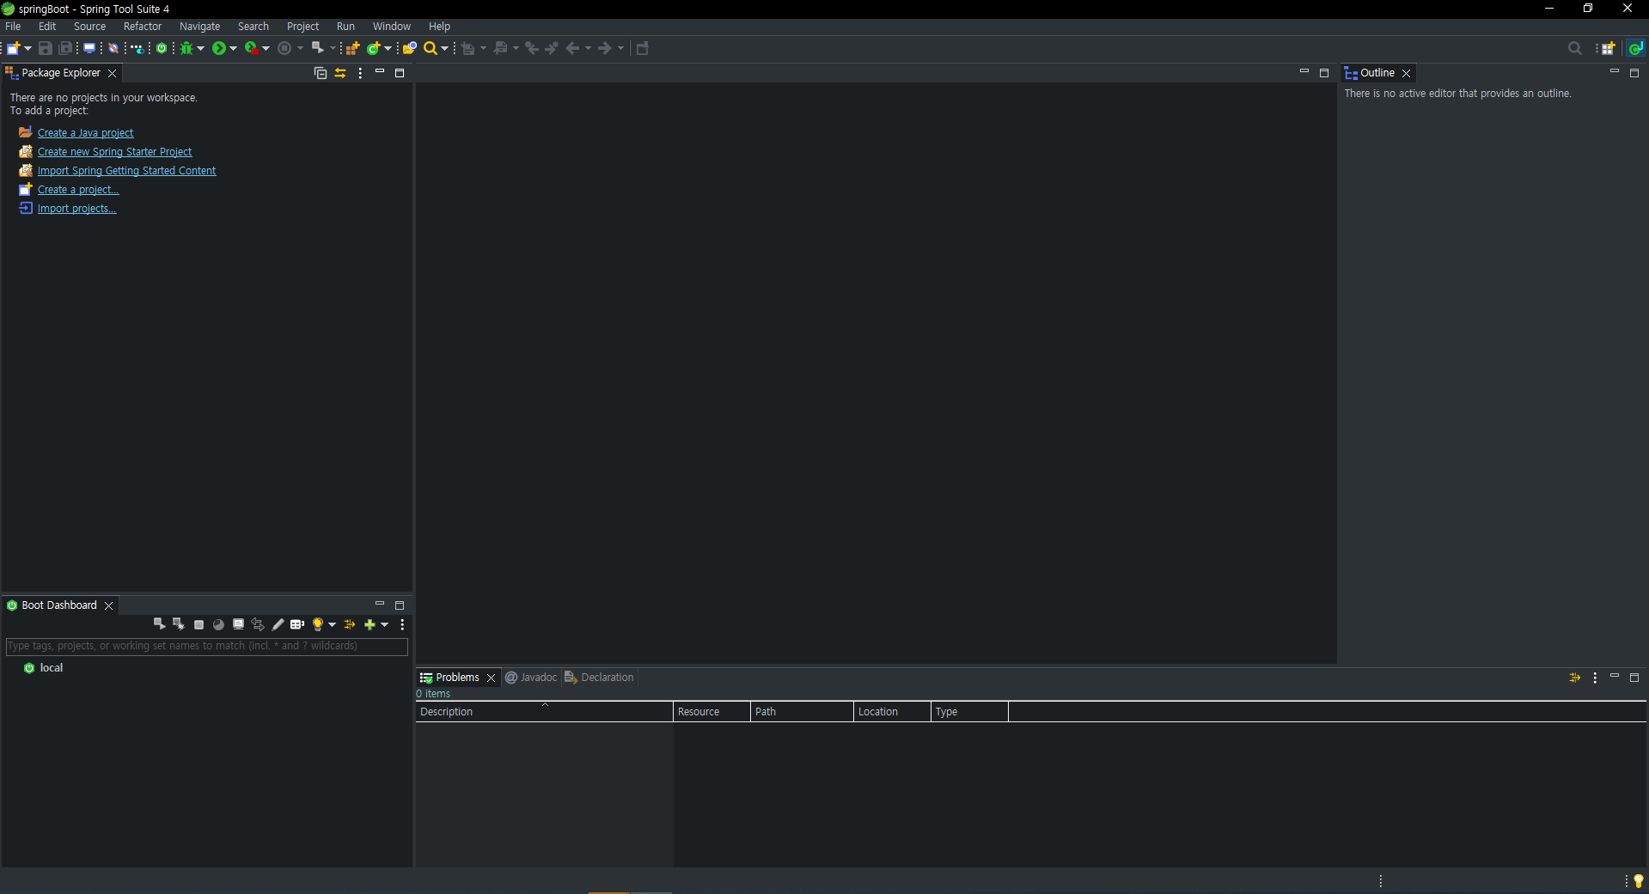Viewport: 1649px width, 894px height.
Task: Click Boot Dashboard lightbulb icon
Action: [x=318, y=624]
